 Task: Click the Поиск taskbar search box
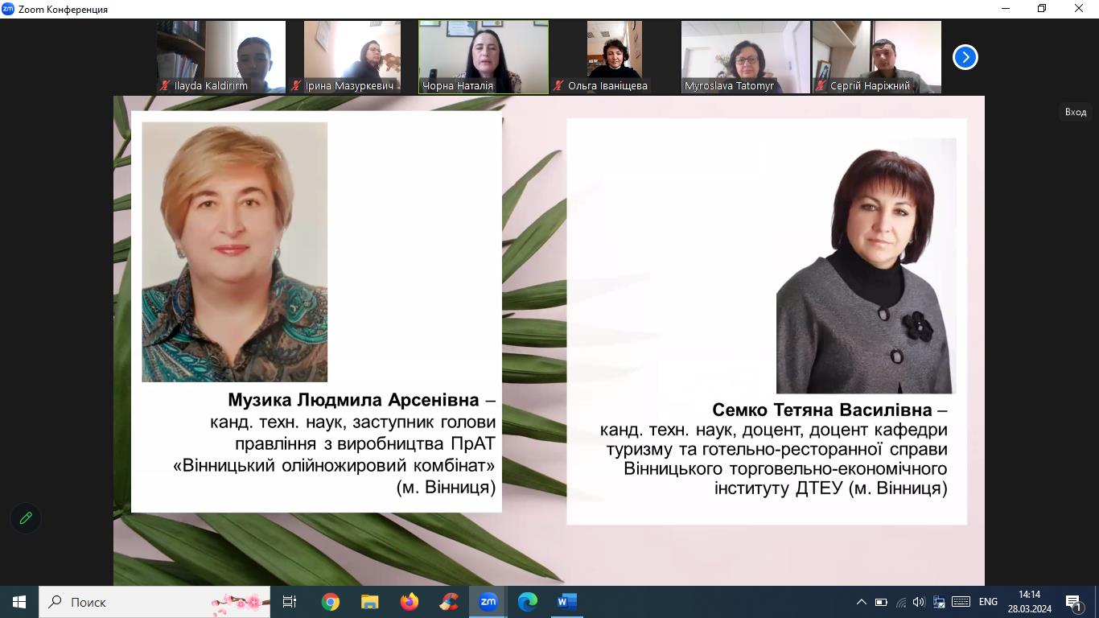pyautogui.click(x=129, y=602)
